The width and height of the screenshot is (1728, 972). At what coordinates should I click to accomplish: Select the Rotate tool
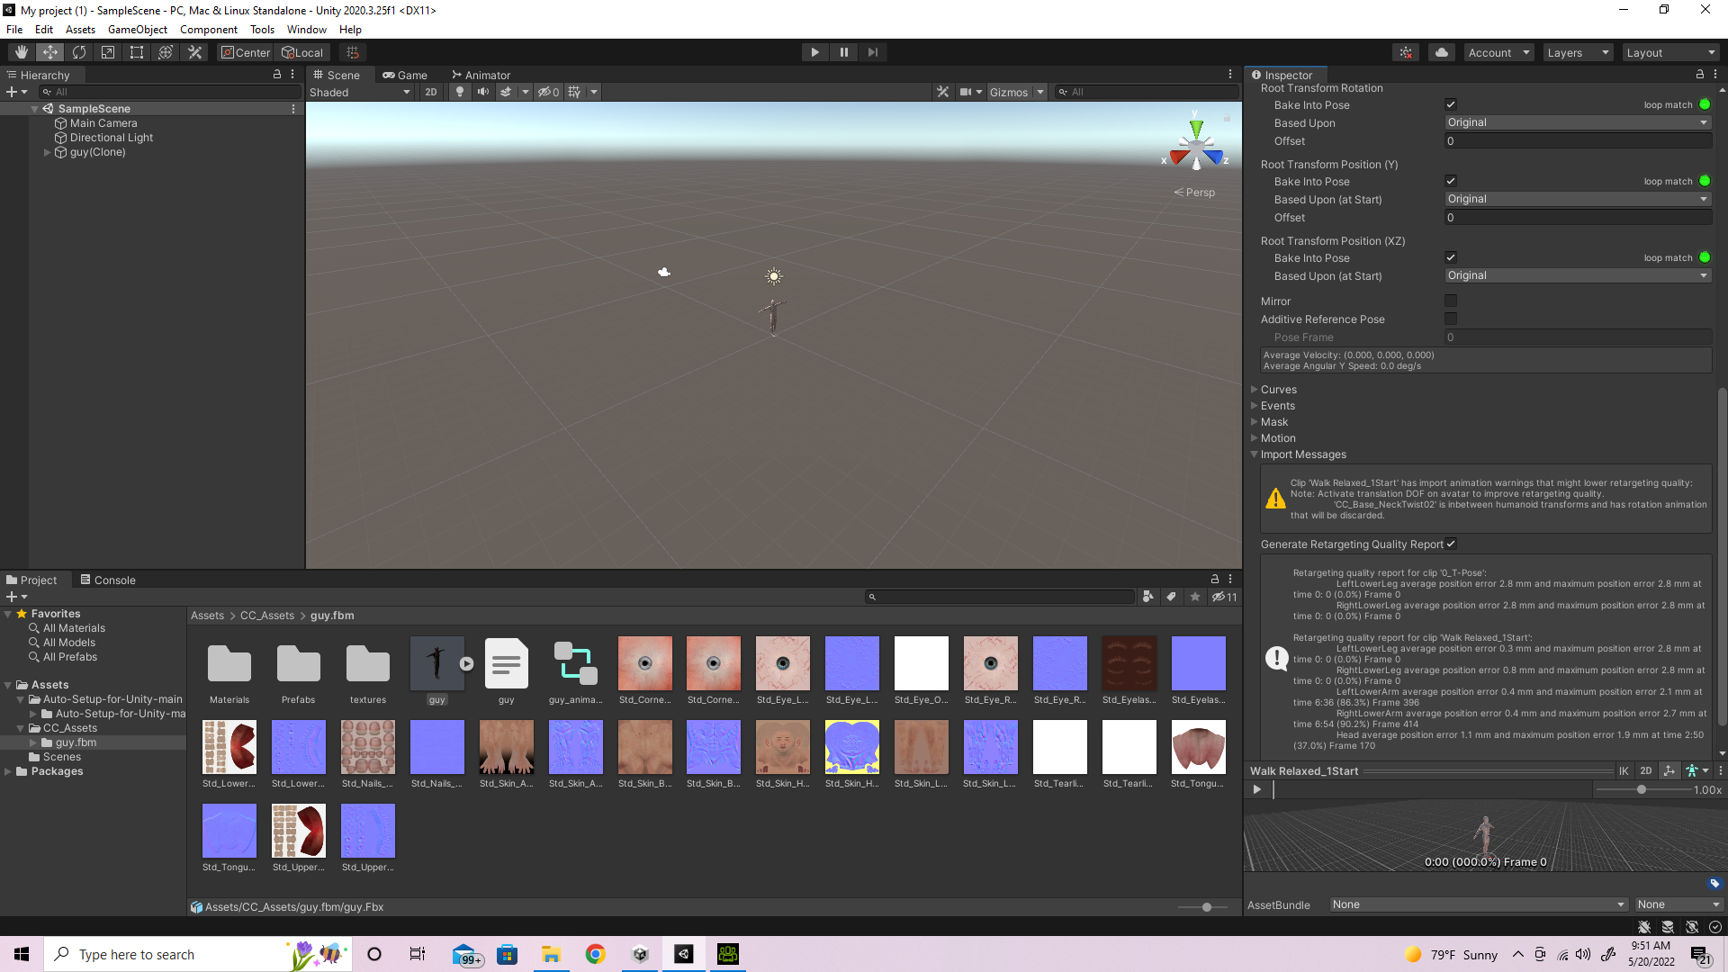(79, 52)
